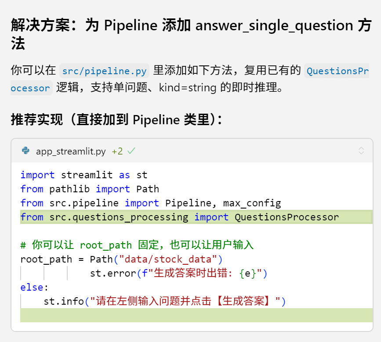Click the code block header bar
The height and width of the screenshot is (342, 381).
[x=192, y=151]
